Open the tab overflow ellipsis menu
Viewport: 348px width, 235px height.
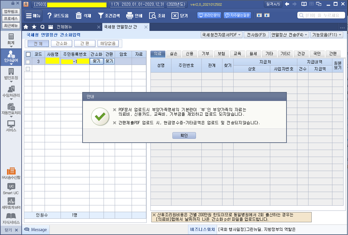(342, 28)
